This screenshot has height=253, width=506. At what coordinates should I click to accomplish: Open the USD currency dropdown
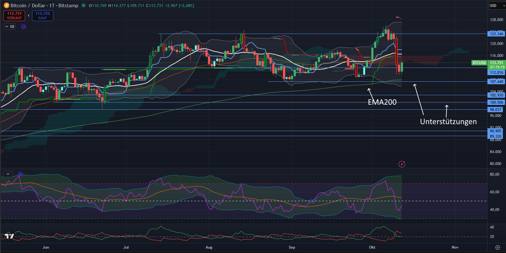pyautogui.click(x=497, y=5)
